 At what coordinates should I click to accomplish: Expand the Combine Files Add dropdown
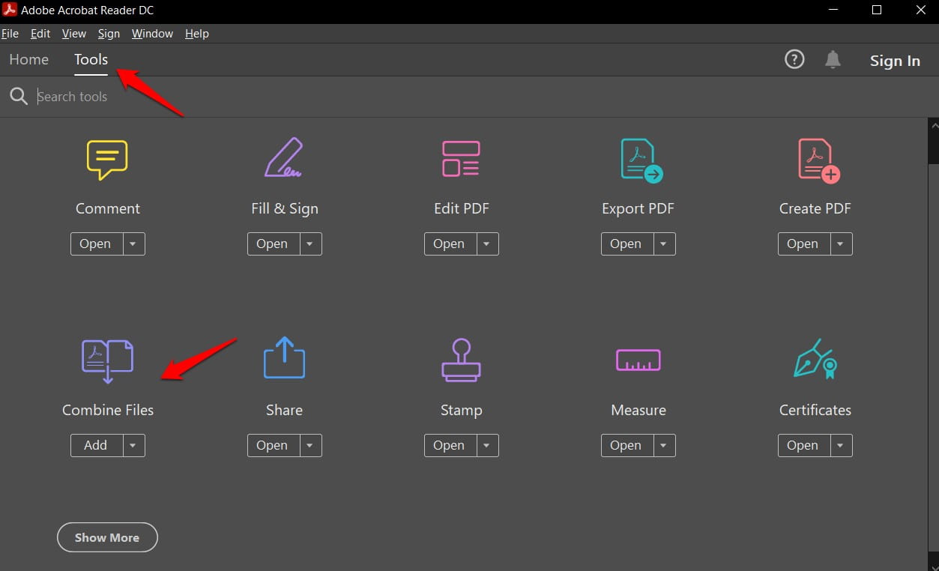pyautogui.click(x=133, y=445)
